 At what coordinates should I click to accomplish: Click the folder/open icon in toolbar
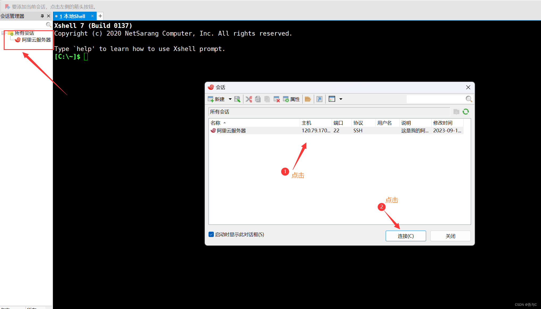point(308,99)
